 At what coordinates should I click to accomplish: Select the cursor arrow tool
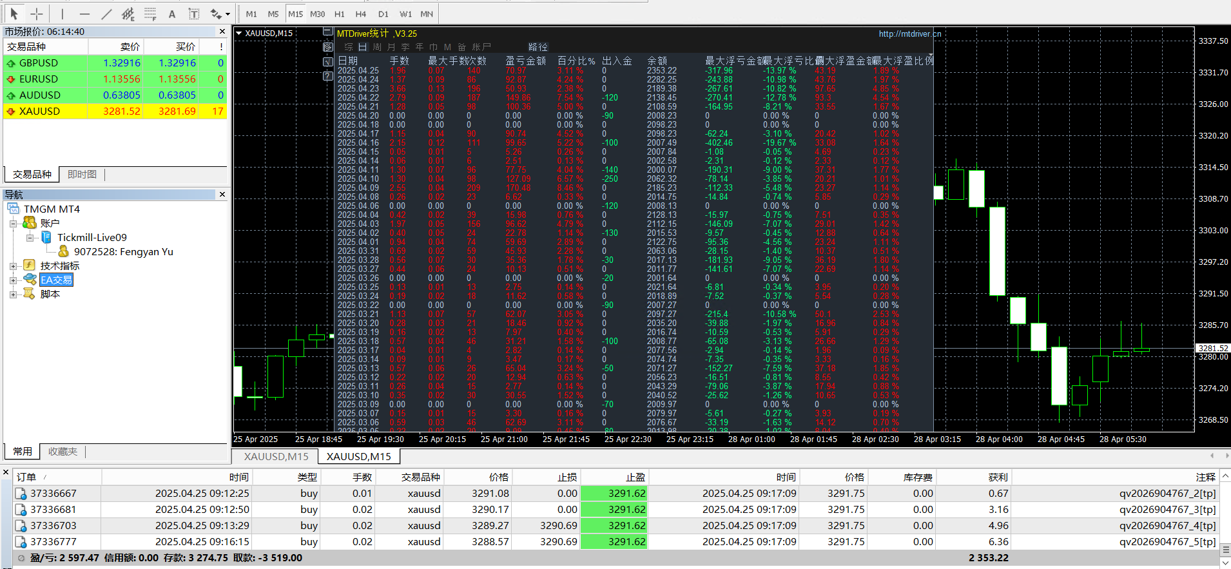14,14
